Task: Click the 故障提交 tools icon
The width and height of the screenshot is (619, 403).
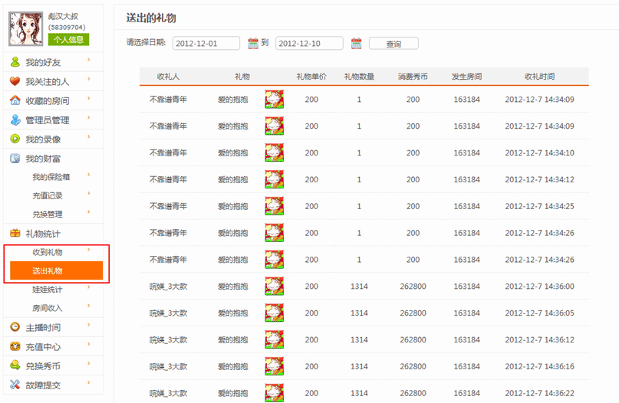Action: pyautogui.click(x=15, y=385)
